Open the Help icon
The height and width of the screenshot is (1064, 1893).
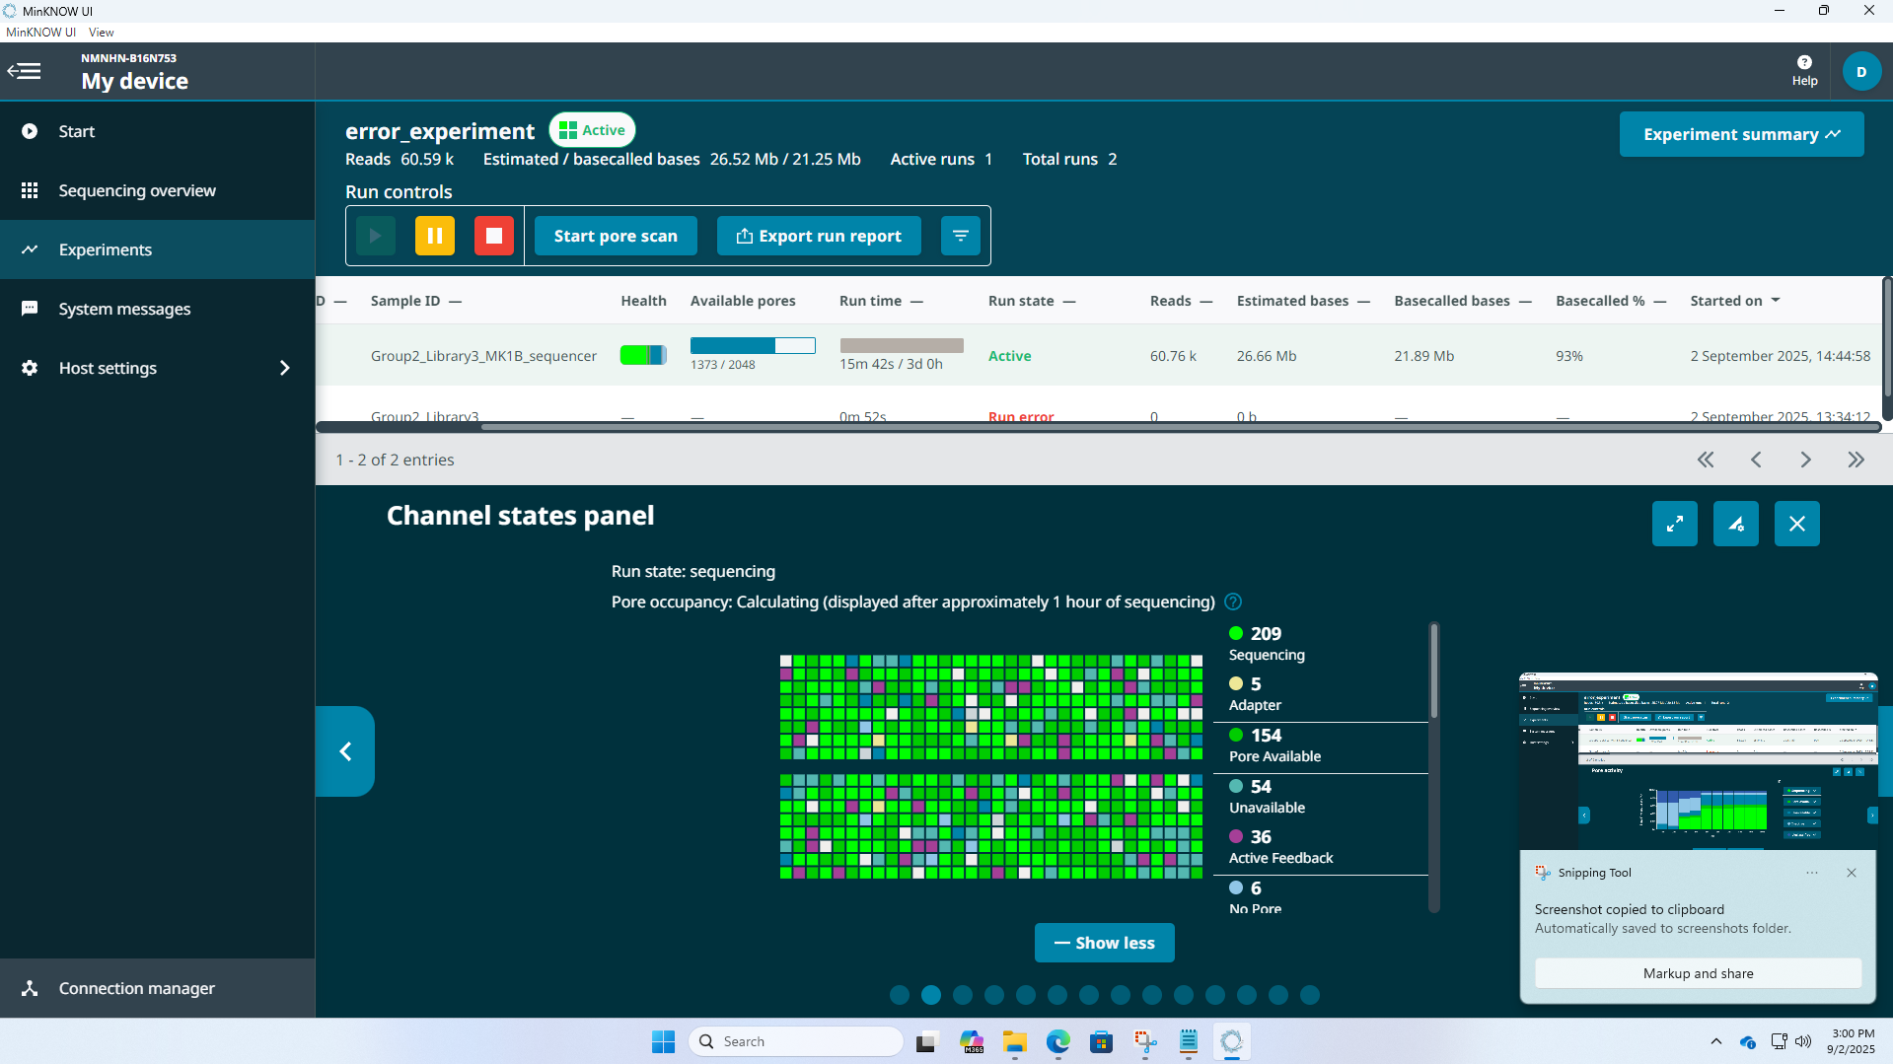click(x=1804, y=70)
